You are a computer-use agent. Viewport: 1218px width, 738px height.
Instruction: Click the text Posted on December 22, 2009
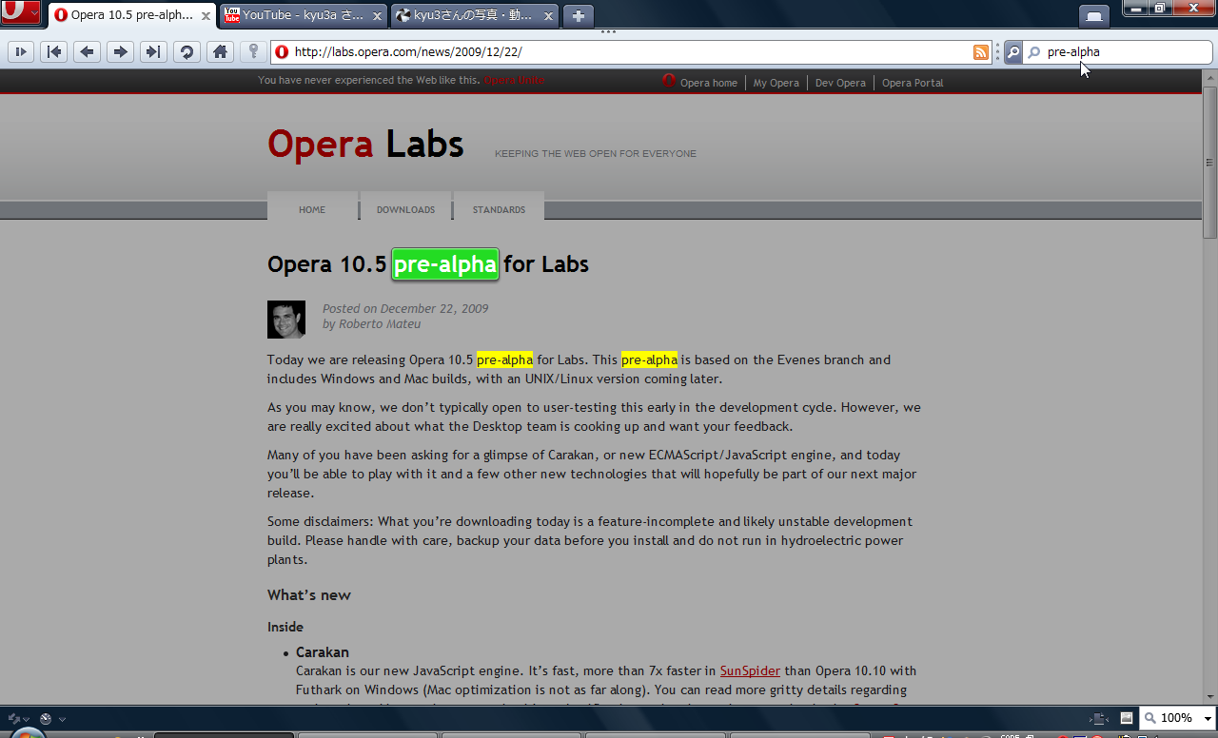coord(405,308)
